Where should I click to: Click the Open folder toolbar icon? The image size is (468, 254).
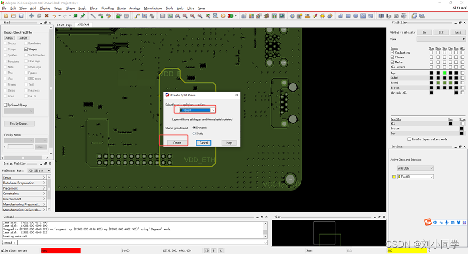pos(14,16)
